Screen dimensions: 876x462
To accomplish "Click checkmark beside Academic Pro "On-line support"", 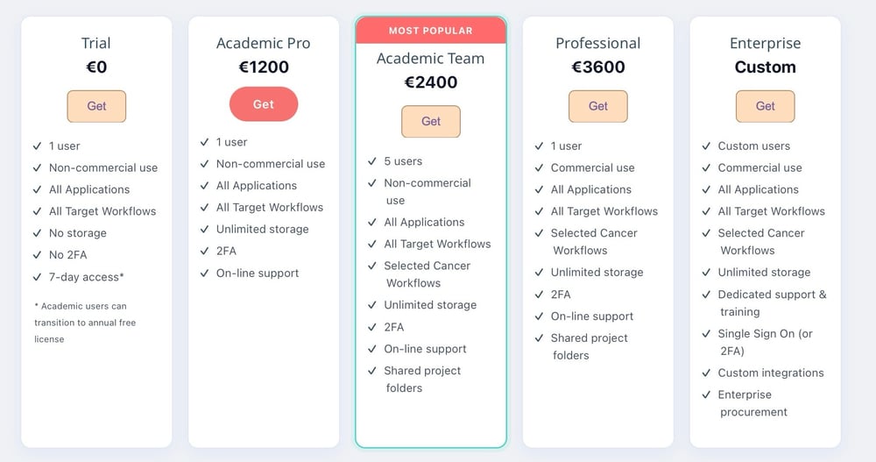I will point(205,273).
